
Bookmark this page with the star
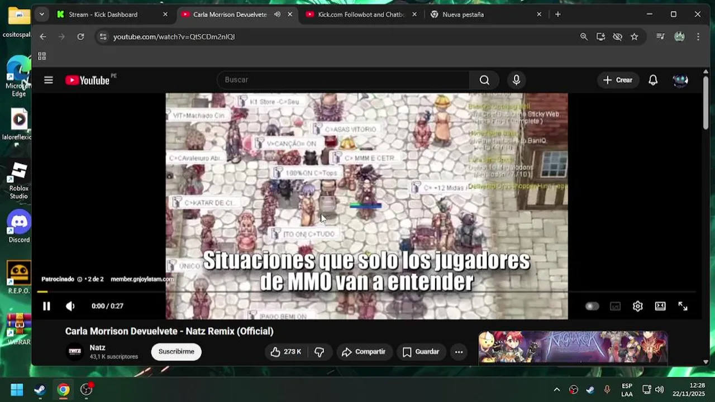635,37
